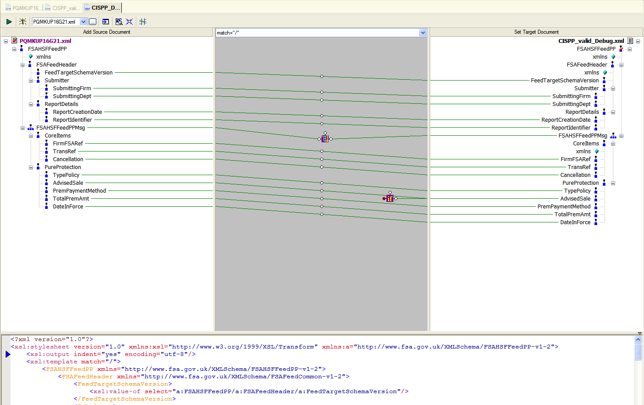The width and height of the screenshot is (644, 405).
Task: Switch to the CISPP_vali... document tab
Action: (x=63, y=8)
